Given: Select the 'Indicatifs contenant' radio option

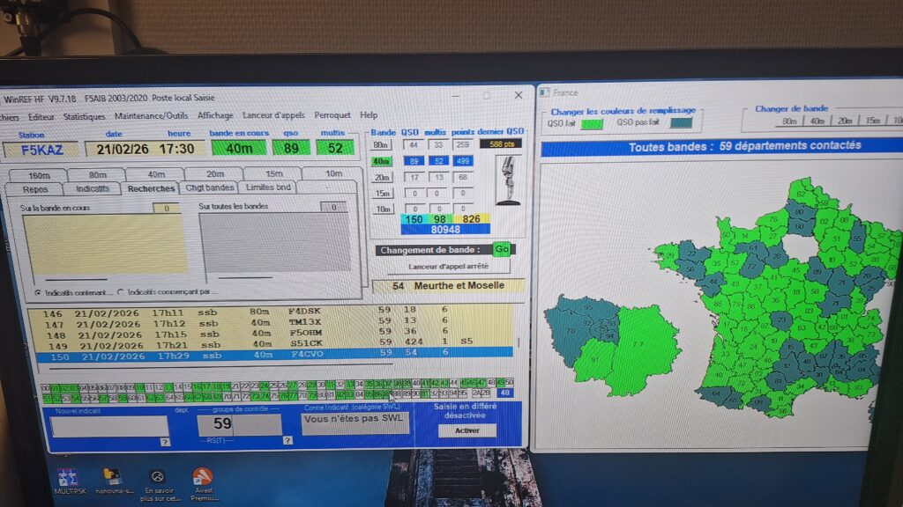Looking at the screenshot, I should pos(37,291).
